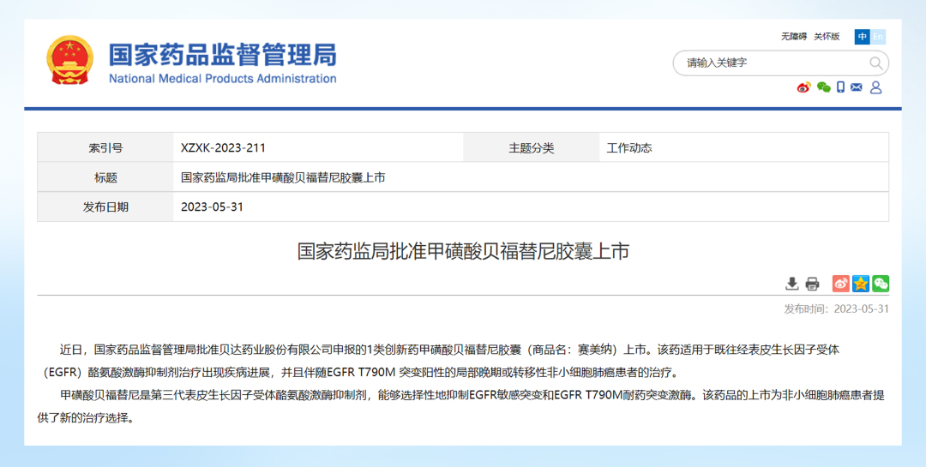
Task: Open the 关怀版 care version link
Action: pyautogui.click(x=827, y=37)
